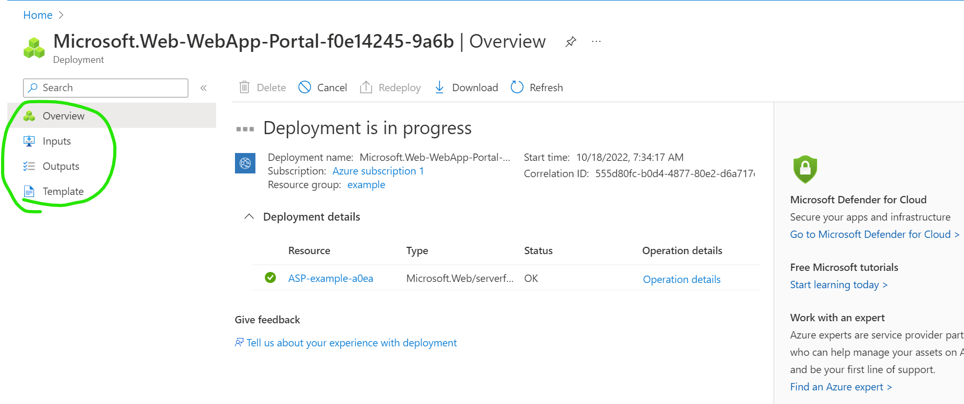The image size is (964, 404).
Task: Click the deployment cubes icon by title
Action: pos(35,48)
